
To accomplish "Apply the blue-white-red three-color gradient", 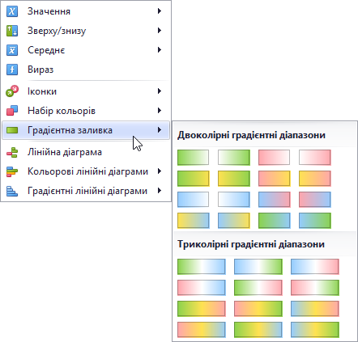I will (315, 267).
